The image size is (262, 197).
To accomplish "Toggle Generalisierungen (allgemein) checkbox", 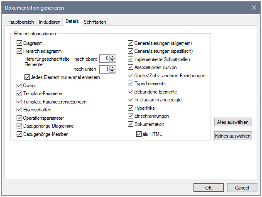I will 131,43.
